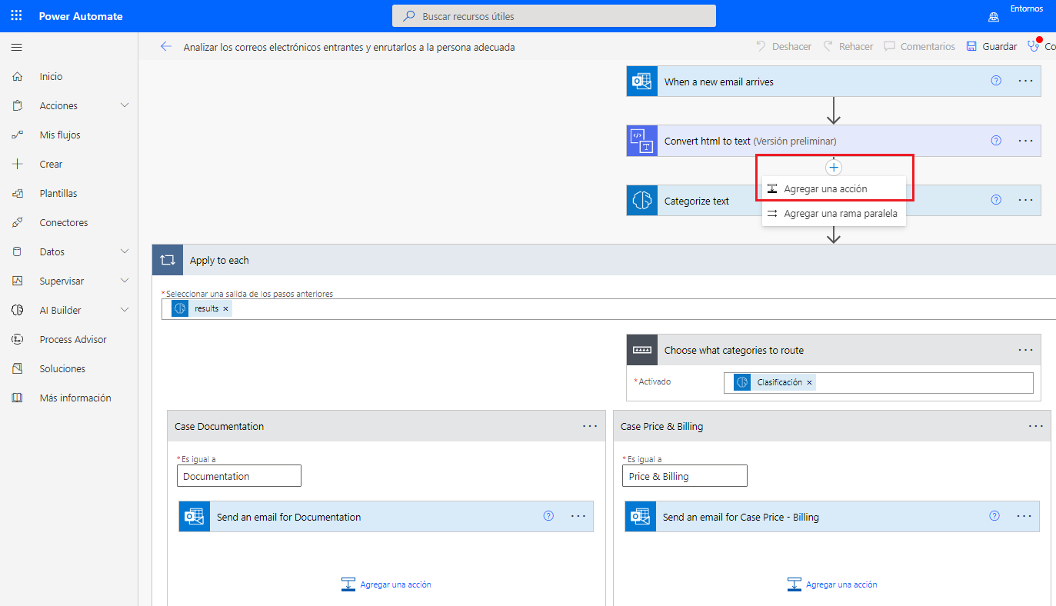Click the Outlook icon on email trigger
This screenshot has width=1056, height=606.
pyautogui.click(x=642, y=82)
